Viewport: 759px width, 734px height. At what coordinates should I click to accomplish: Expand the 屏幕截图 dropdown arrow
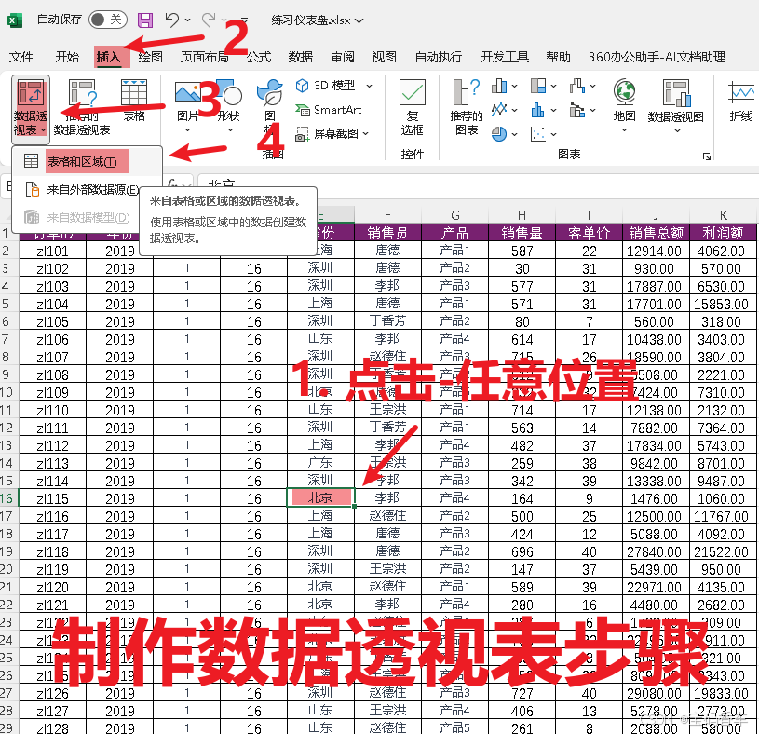click(365, 133)
